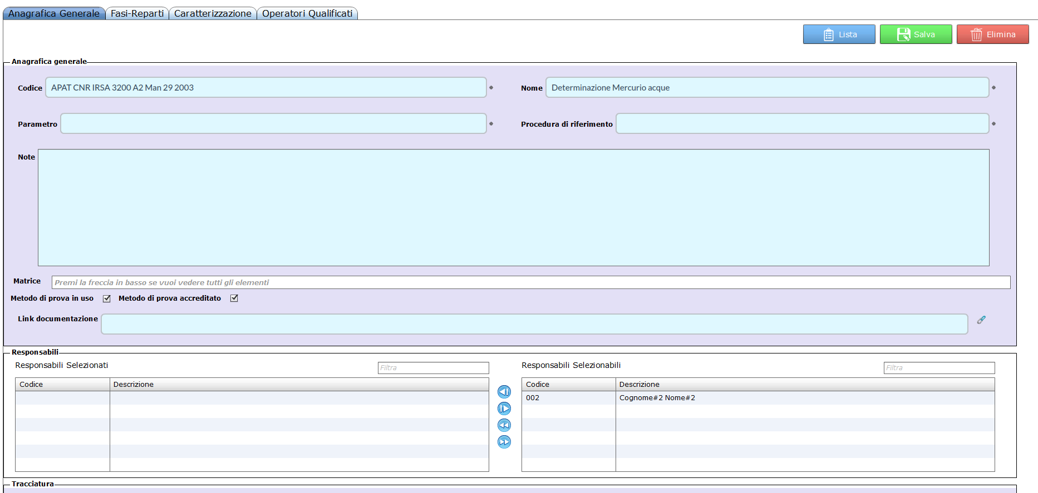Click the blue Lista button
The height and width of the screenshot is (493, 1038).
pyautogui.click(x=839, y=34)
